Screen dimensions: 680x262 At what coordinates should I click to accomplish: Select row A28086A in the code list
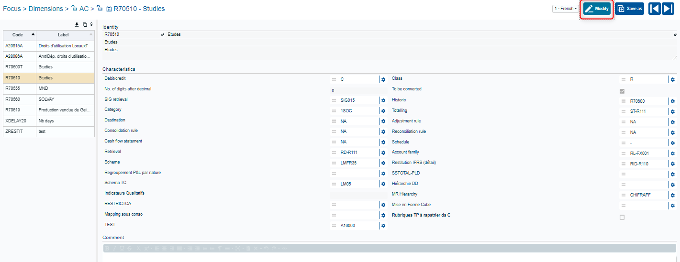tap(49, 56)
